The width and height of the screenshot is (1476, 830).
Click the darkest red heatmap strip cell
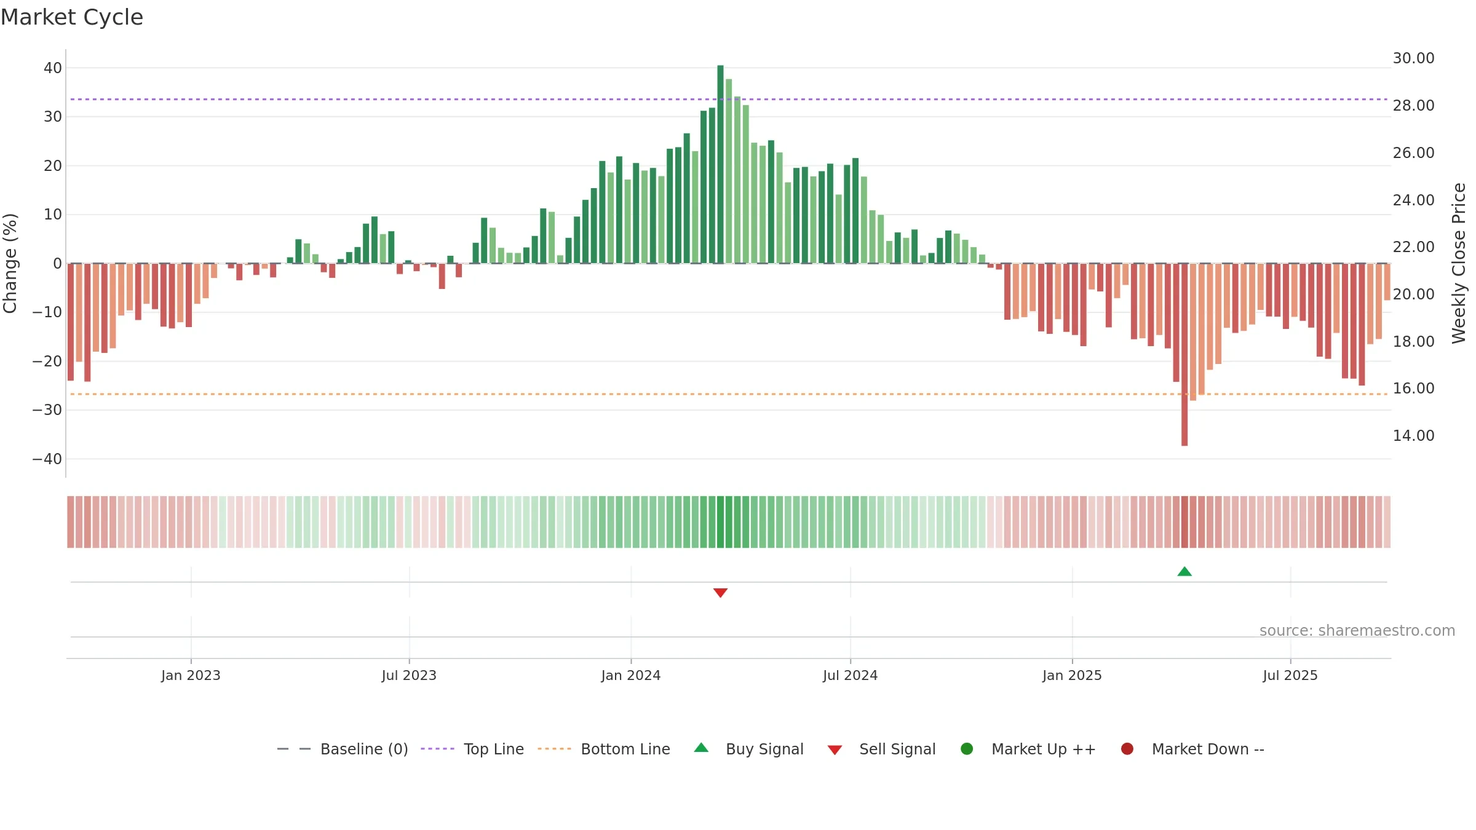(x=1184, y=522)
